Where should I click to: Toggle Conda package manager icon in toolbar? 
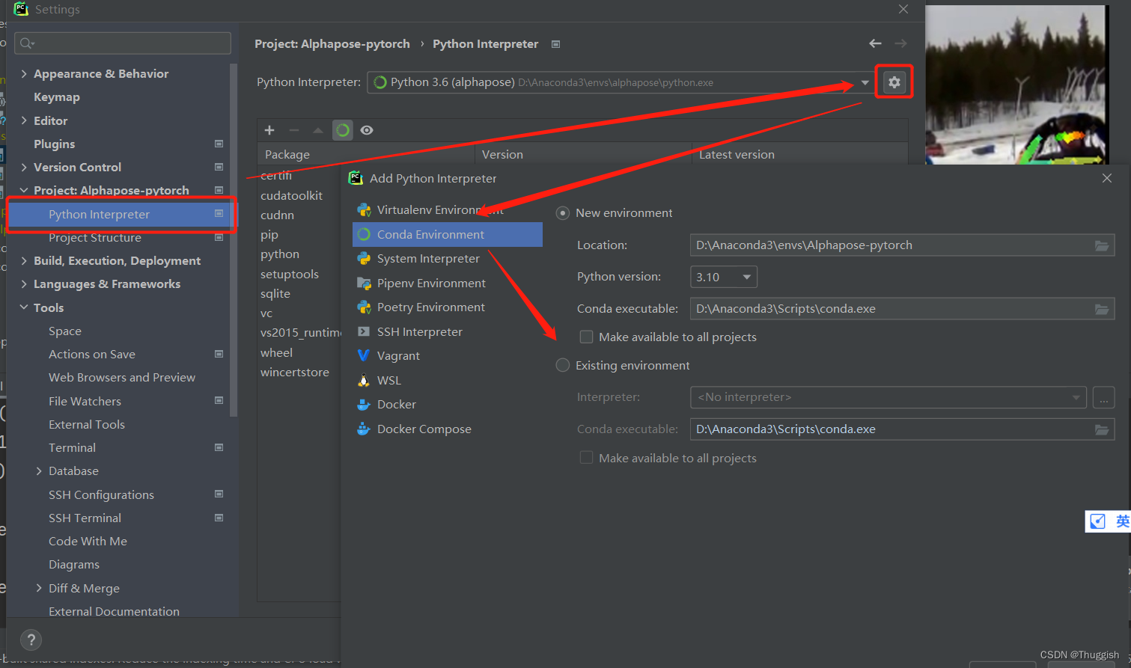[x=343, y=130]
